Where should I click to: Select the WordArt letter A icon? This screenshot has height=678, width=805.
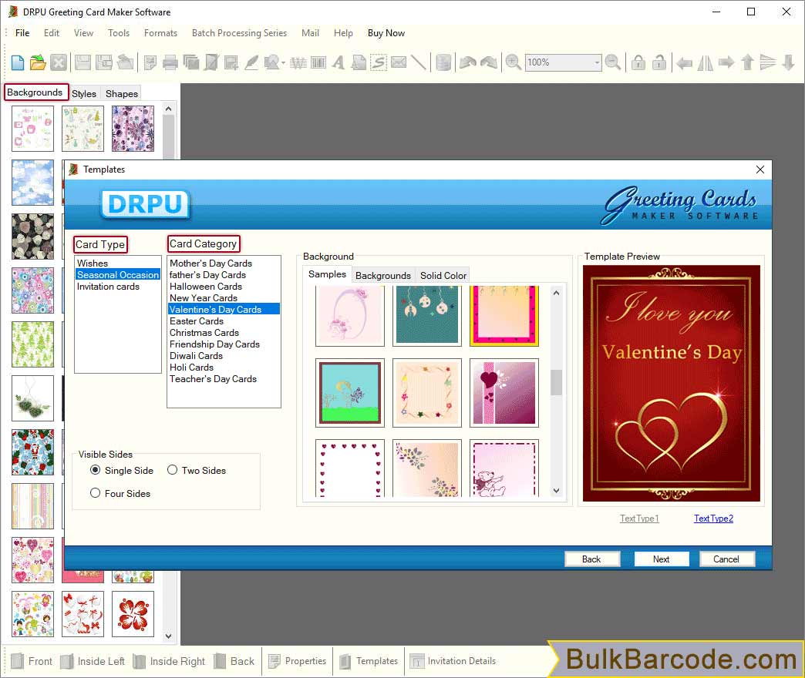tap(338, 62)
